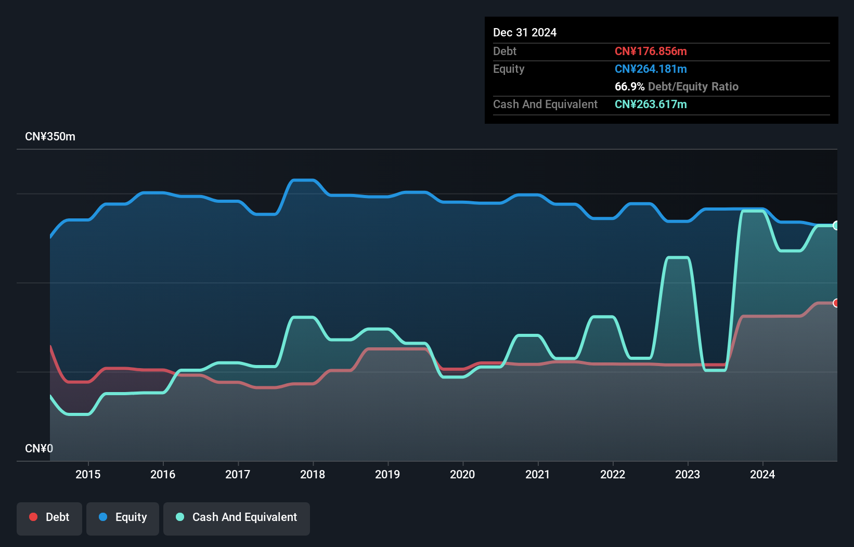Click Cash And Equivalent label in tooltip
Image resolution: width=854 pixels, height=547 pixels.
pos(545,104)
